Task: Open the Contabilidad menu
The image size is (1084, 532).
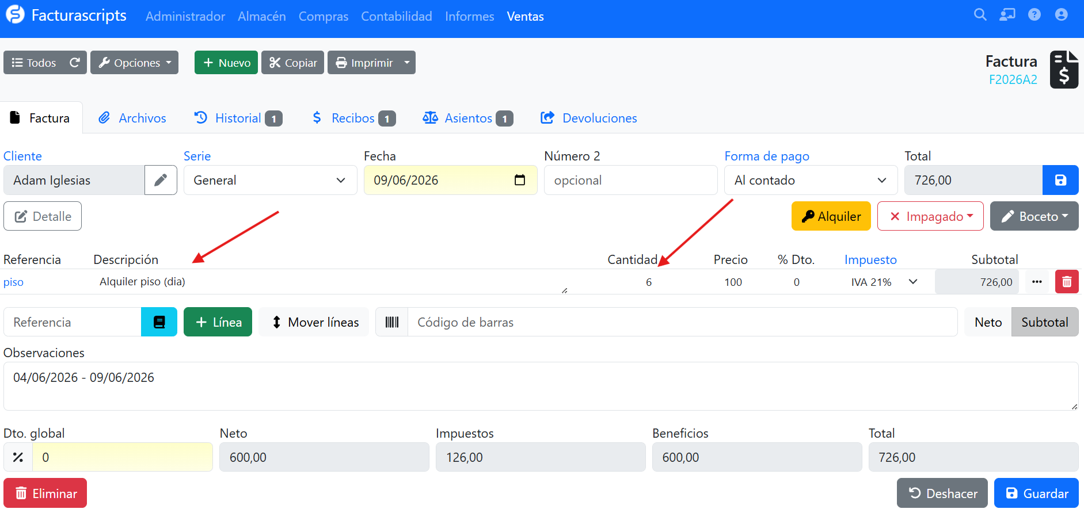Action: [x=397, y=16]
